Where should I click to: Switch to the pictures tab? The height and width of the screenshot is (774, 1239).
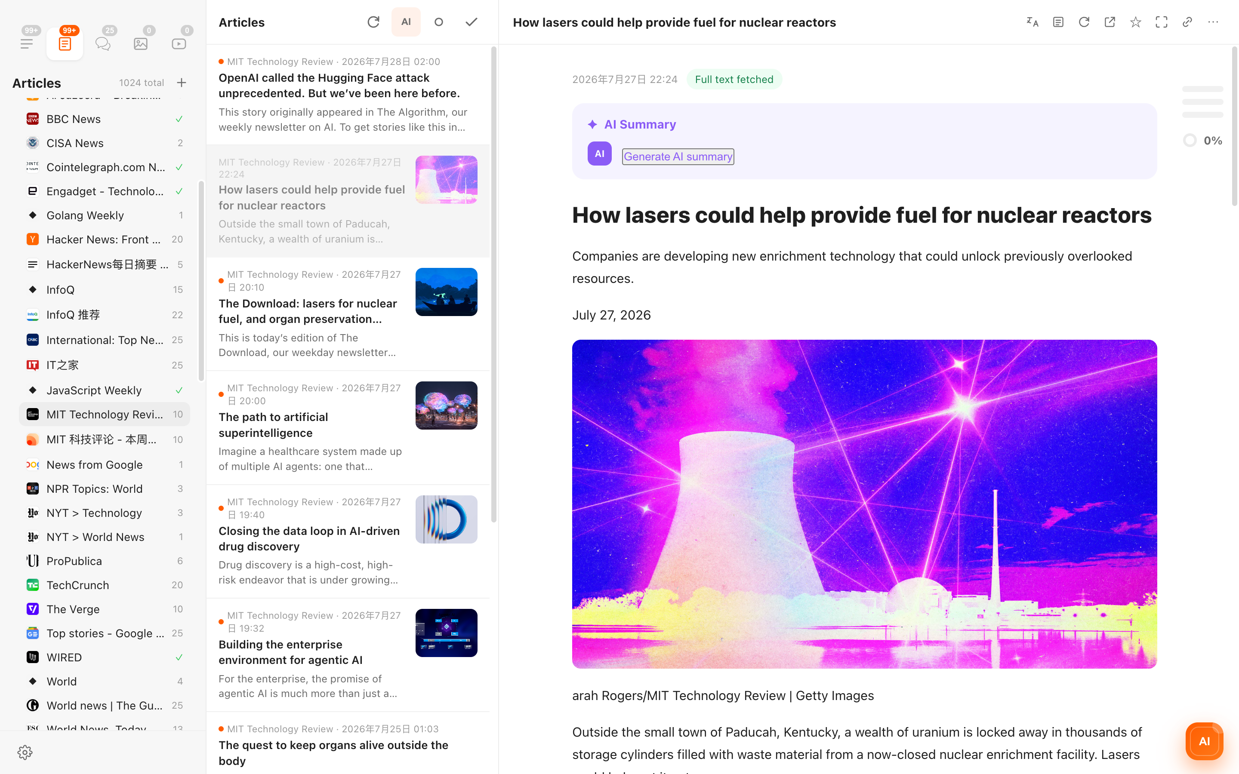coord(141,43)
